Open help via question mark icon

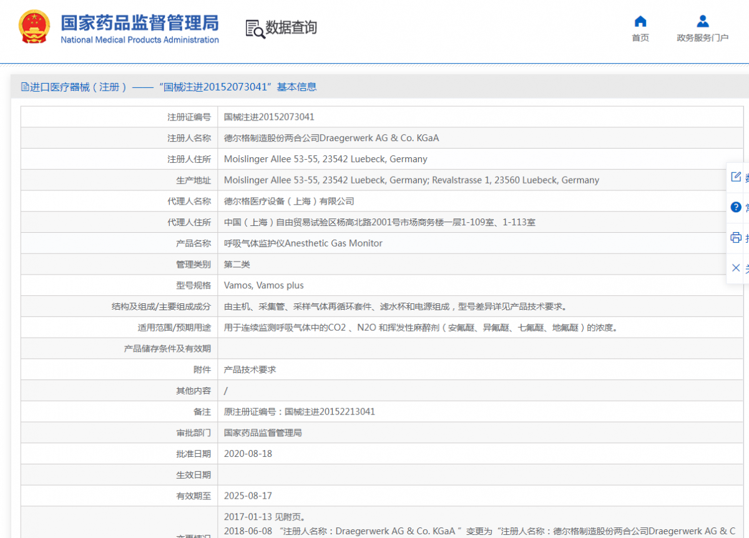[736, 207]
